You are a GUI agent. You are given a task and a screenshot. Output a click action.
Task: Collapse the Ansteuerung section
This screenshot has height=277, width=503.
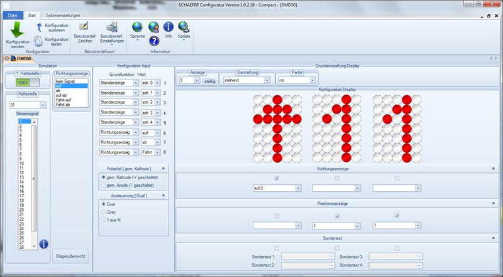coord(163,196)
